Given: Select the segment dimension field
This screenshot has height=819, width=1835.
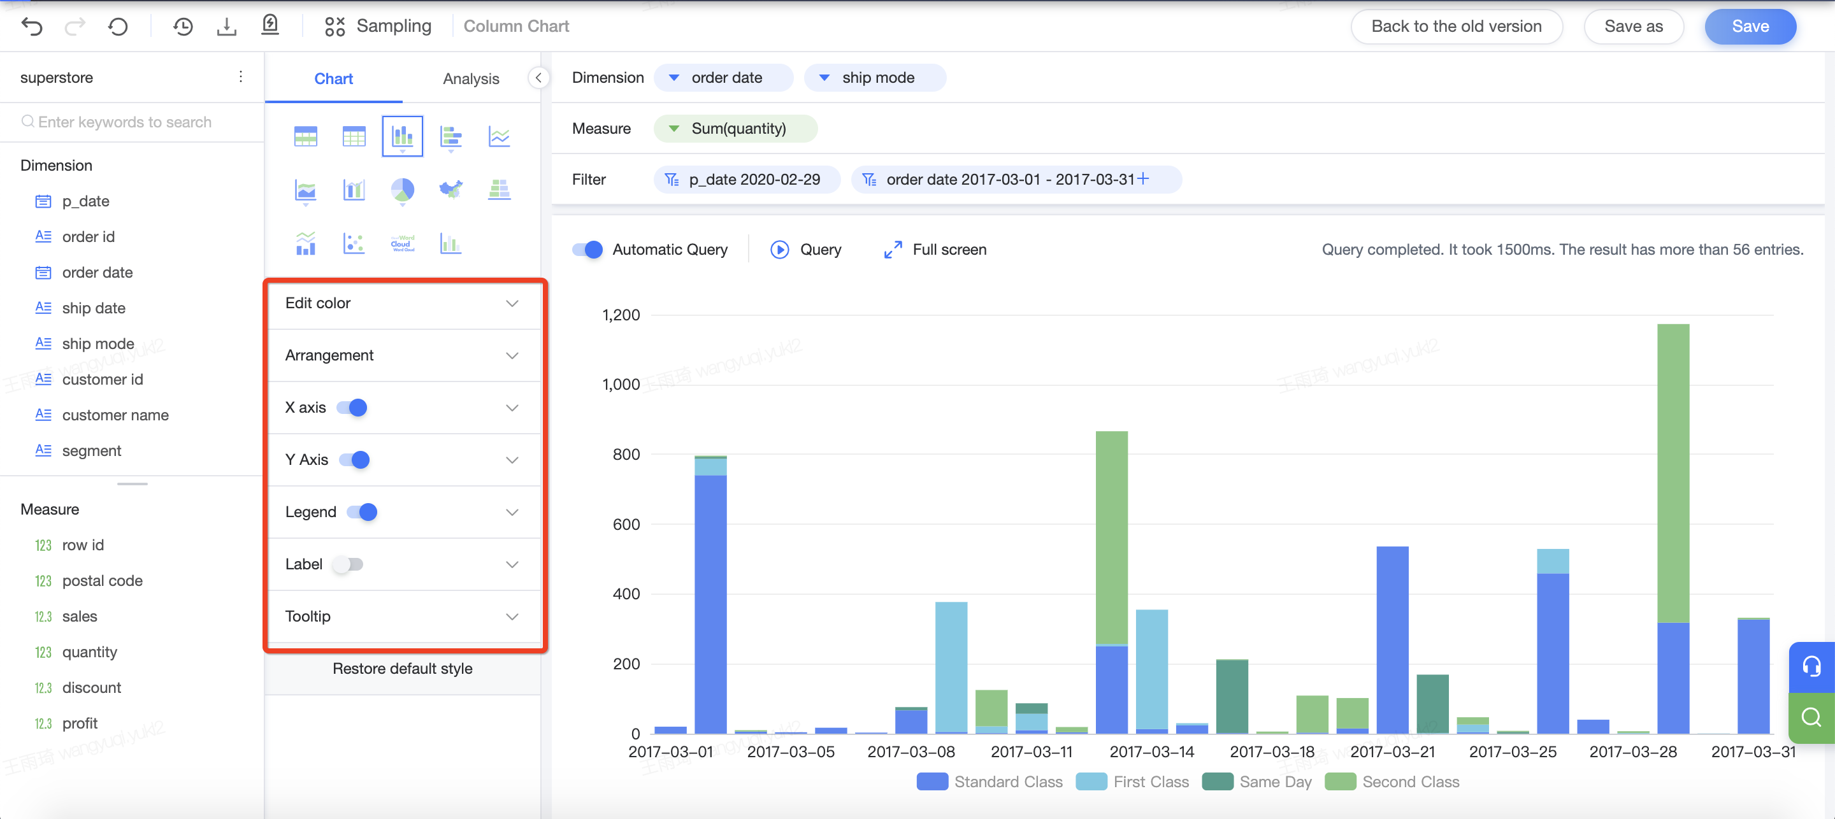Looking at the screenshot, I should pyautogui.click(x=91, y=451).
